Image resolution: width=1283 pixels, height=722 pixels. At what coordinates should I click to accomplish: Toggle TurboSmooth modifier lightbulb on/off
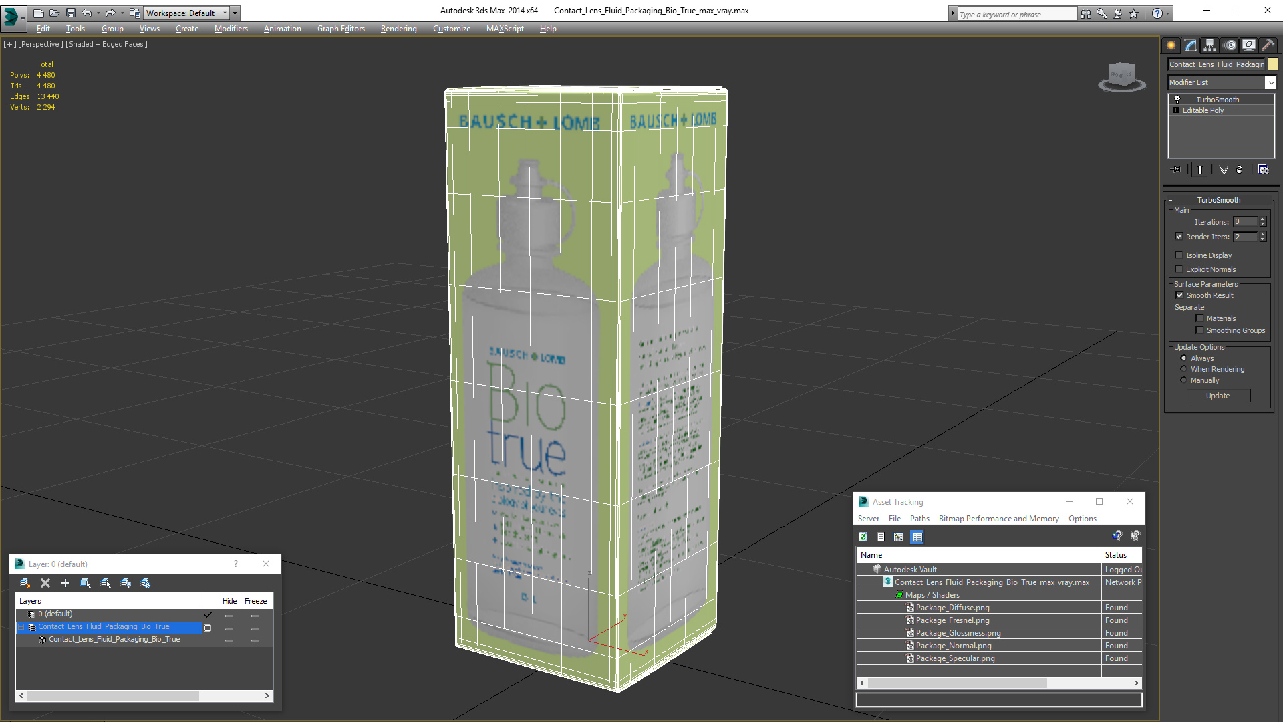(1177, 100)
